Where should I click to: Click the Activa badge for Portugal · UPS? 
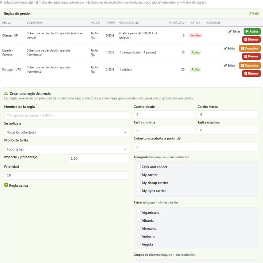(195, 69)
